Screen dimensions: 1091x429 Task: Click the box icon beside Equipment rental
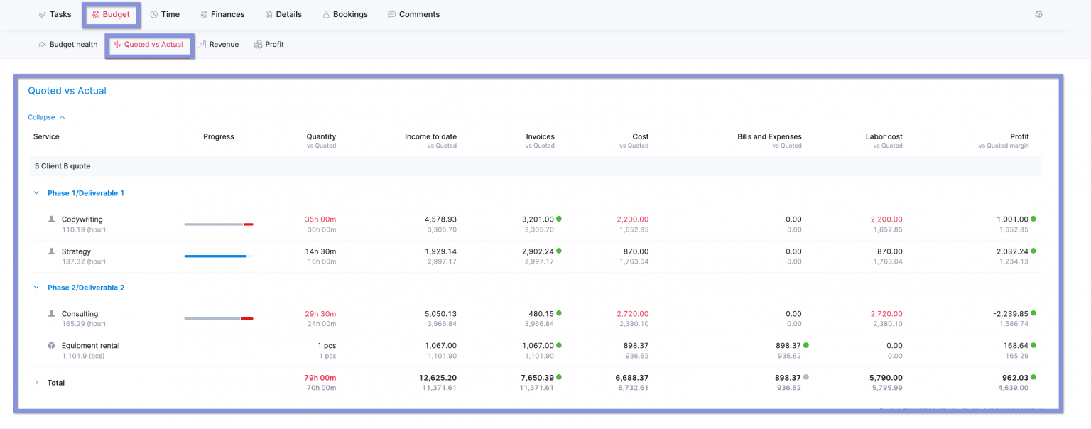[x=51, y=346]
